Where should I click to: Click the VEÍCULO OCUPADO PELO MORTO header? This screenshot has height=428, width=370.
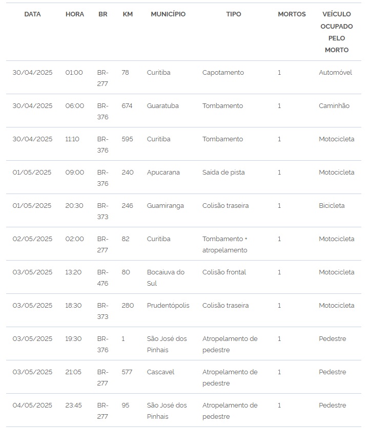pos(337,32)
